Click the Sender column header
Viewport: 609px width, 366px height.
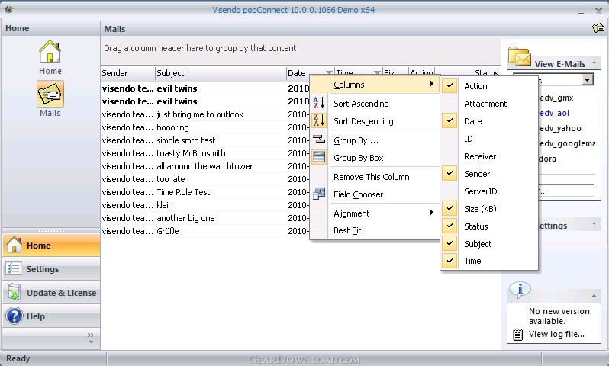127,73
